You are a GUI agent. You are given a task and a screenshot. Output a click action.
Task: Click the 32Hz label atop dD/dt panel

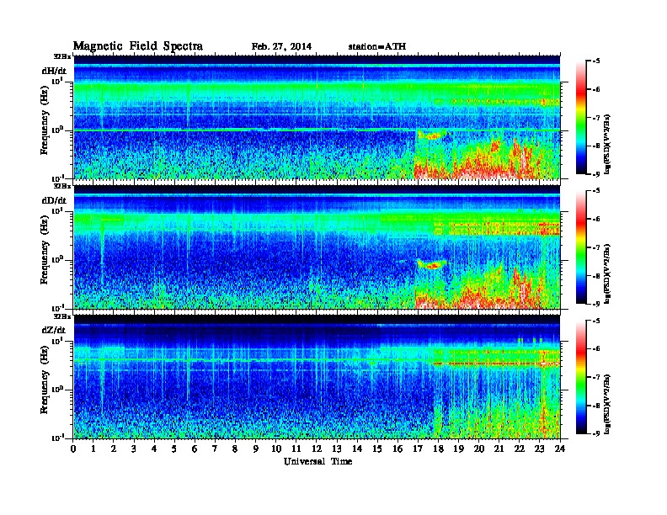[x=62, y=186]
